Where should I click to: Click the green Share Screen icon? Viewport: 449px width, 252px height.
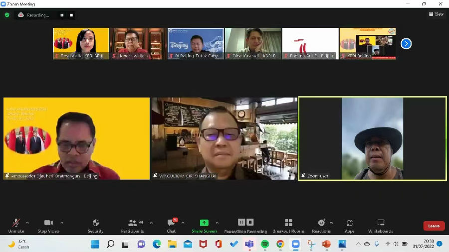204,223
